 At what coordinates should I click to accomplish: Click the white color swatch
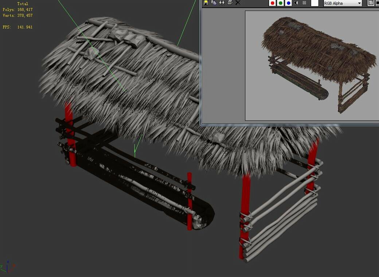pyautogui.click(x=314, y=3)
